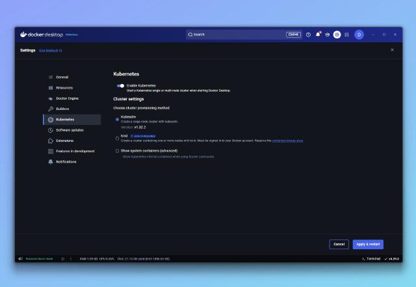Image resolution: width=416 pixels, height=287 pixels.
Task: Click Apply & restart button
Action: [368, 244]
